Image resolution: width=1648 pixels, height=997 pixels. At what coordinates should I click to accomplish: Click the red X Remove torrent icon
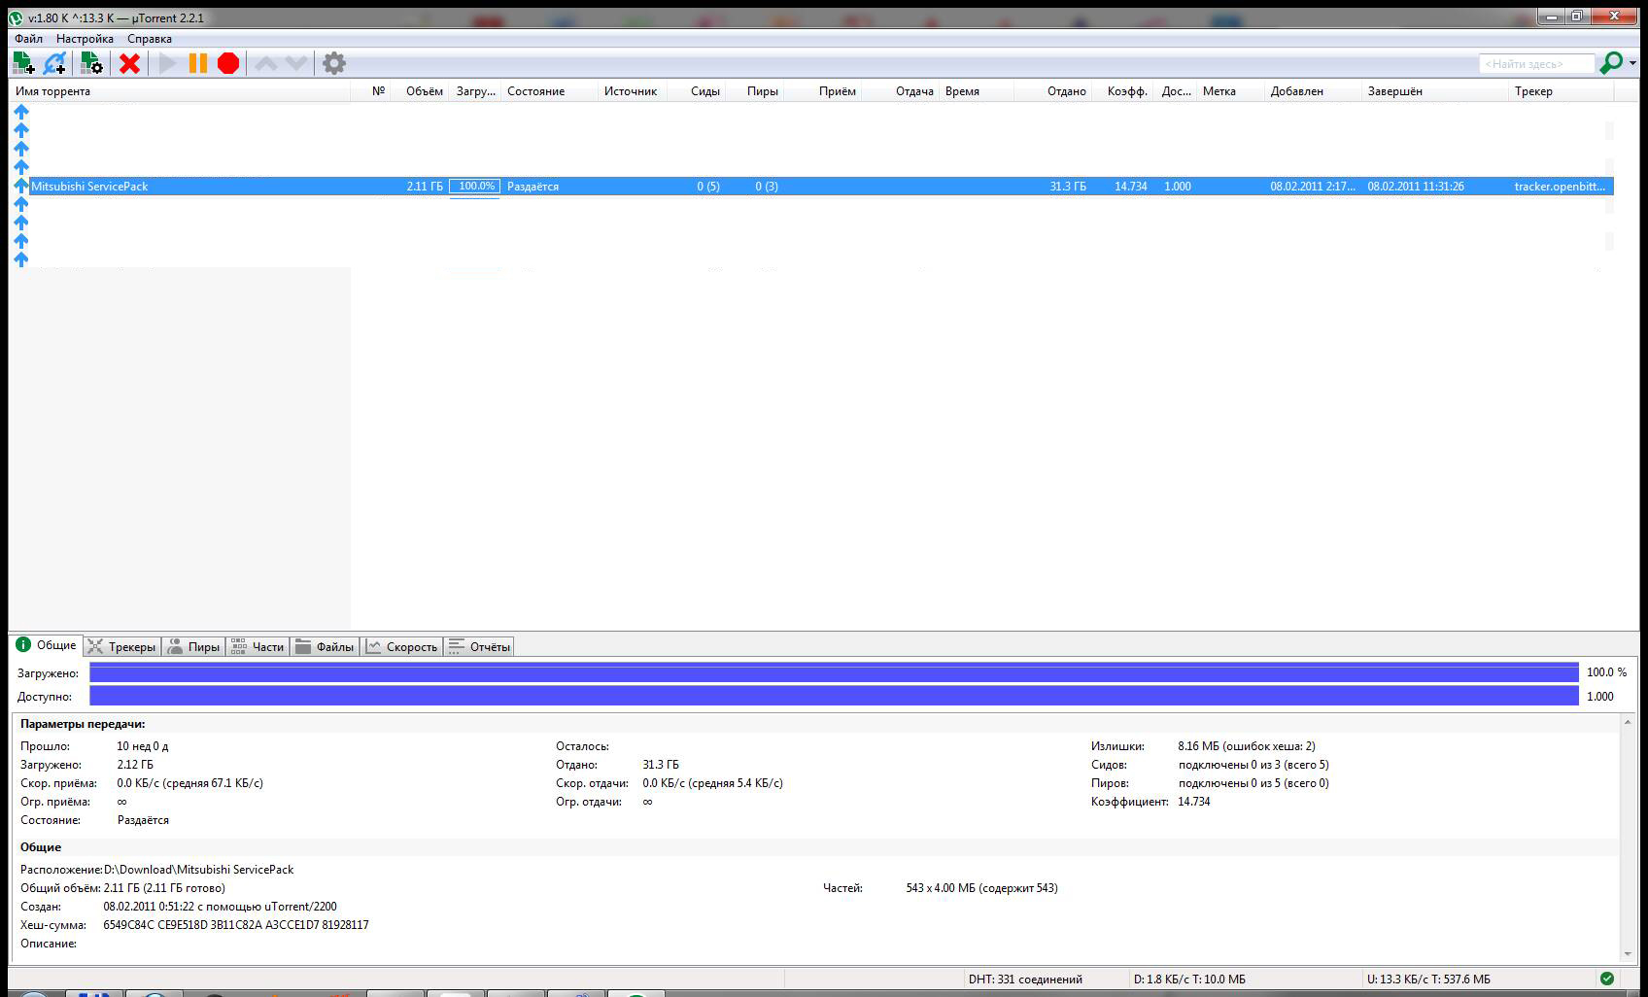click(129, 64)
